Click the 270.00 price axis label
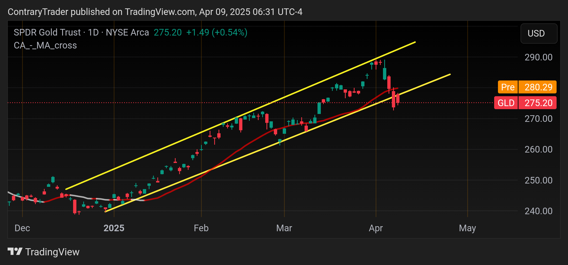Image resolution: width=568 pixels, height=265 pixels. [x=539, y=119]
